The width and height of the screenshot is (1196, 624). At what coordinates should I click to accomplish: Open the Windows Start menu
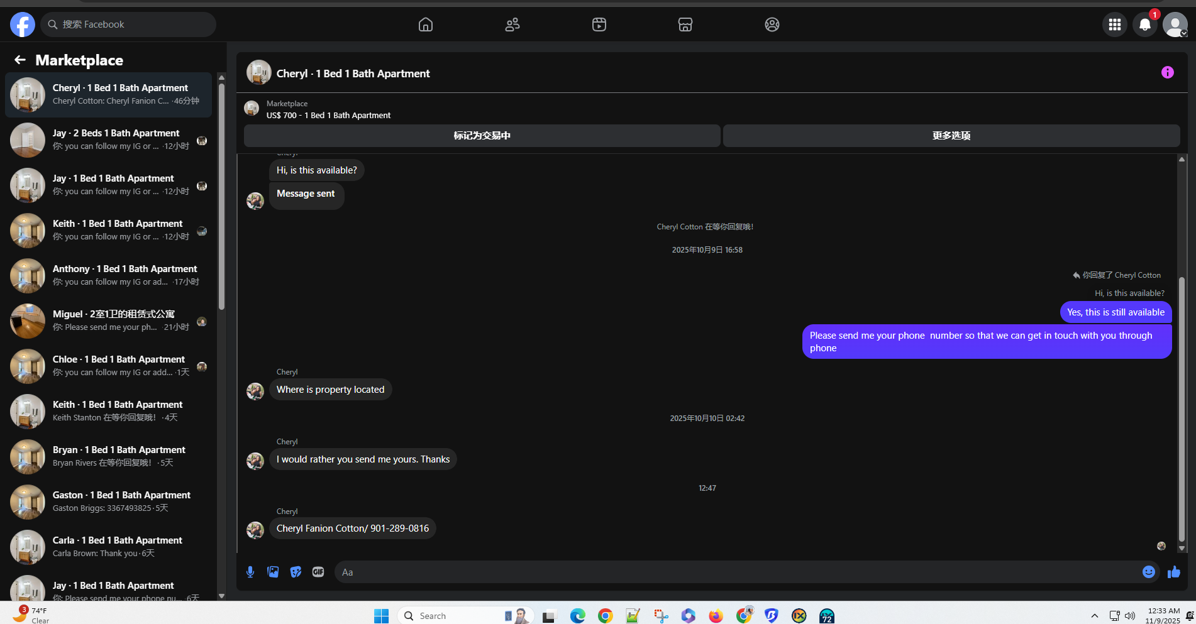tap(381, 616)
